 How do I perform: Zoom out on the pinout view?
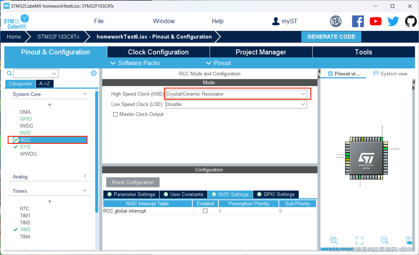(385, 240)
